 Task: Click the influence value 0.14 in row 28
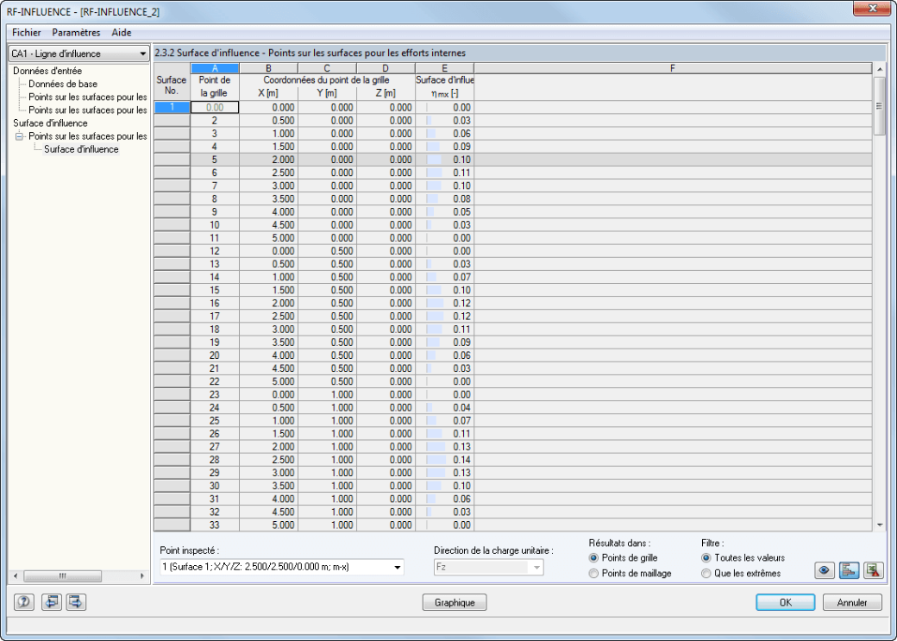tap(444, 460)
